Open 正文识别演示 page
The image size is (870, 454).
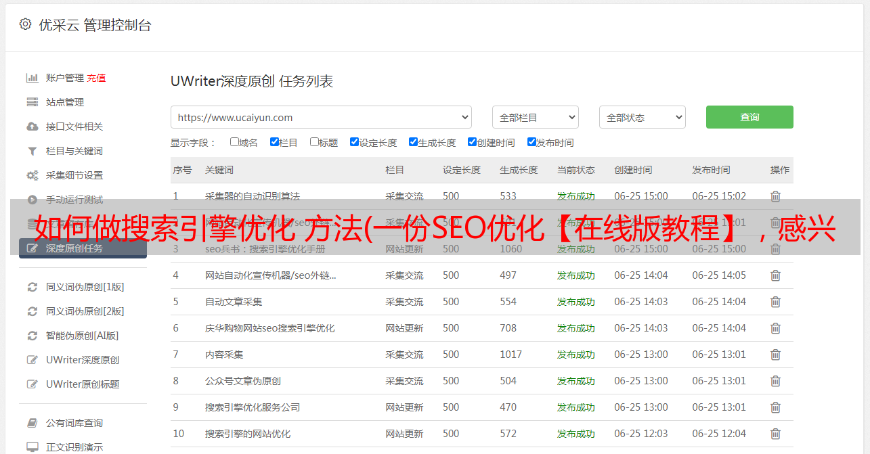[x=74, y=447]
